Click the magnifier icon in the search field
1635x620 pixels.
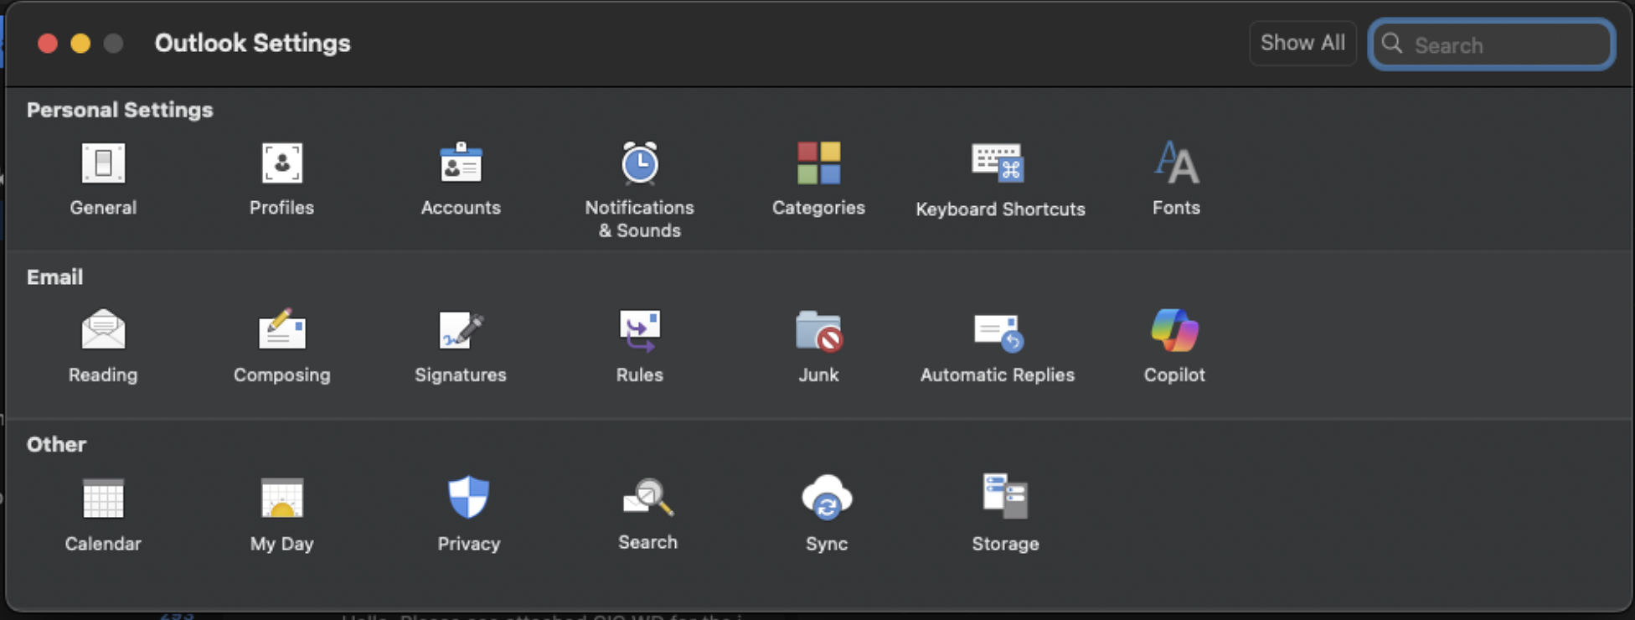[1392, 44]
